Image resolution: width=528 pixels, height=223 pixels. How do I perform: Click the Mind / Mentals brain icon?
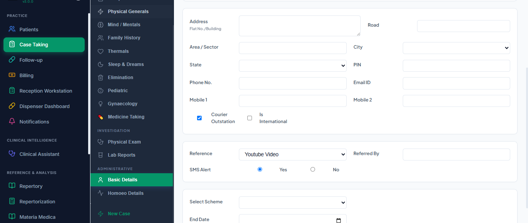100,25
